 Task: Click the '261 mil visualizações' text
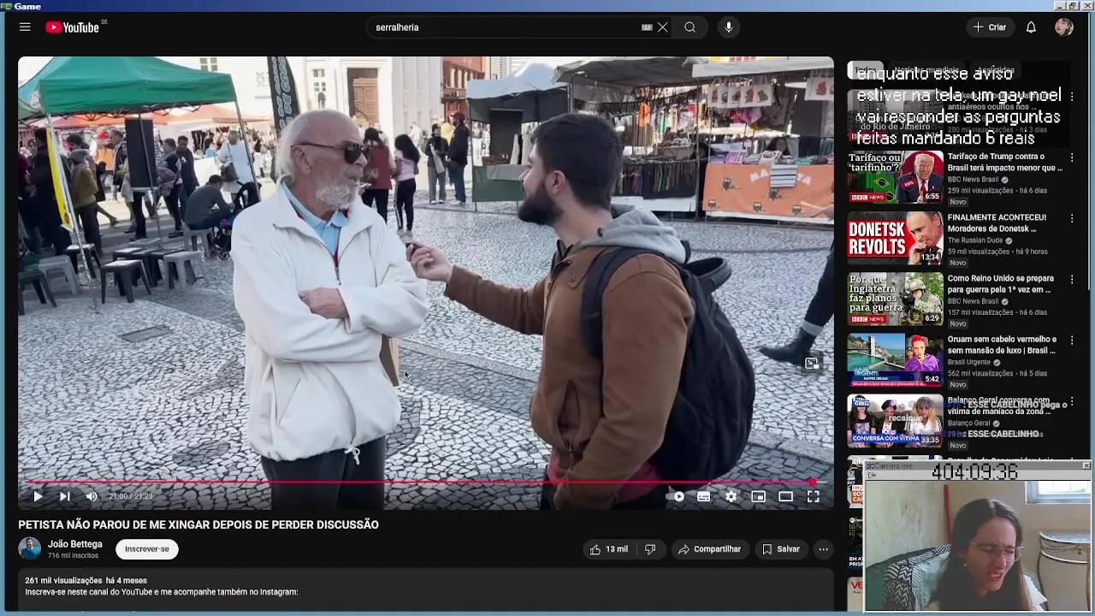click(63, 580)
